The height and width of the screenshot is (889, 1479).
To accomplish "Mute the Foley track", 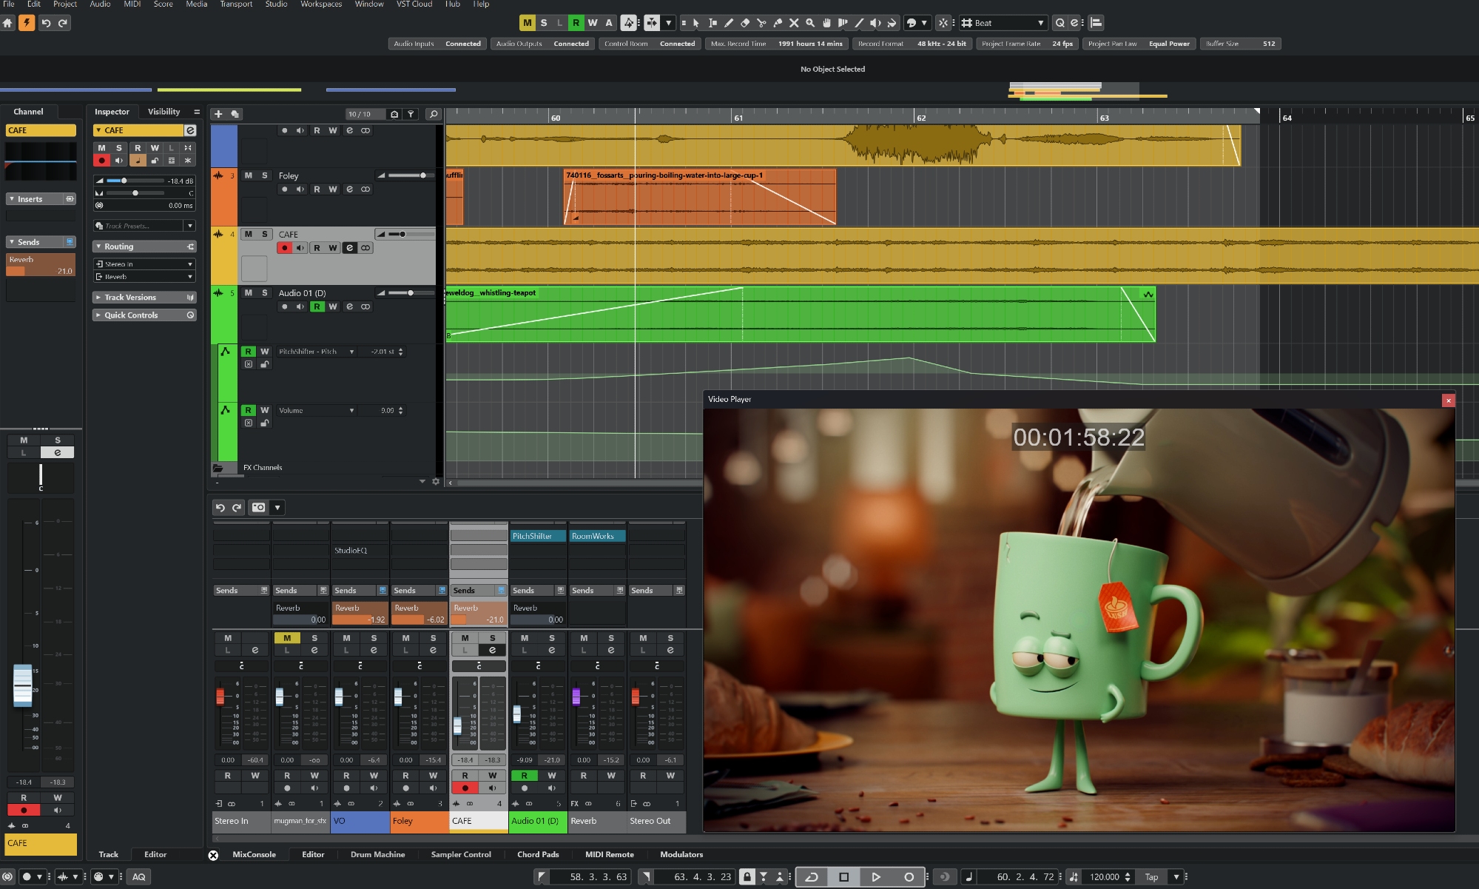I will (x=249, y=175).
